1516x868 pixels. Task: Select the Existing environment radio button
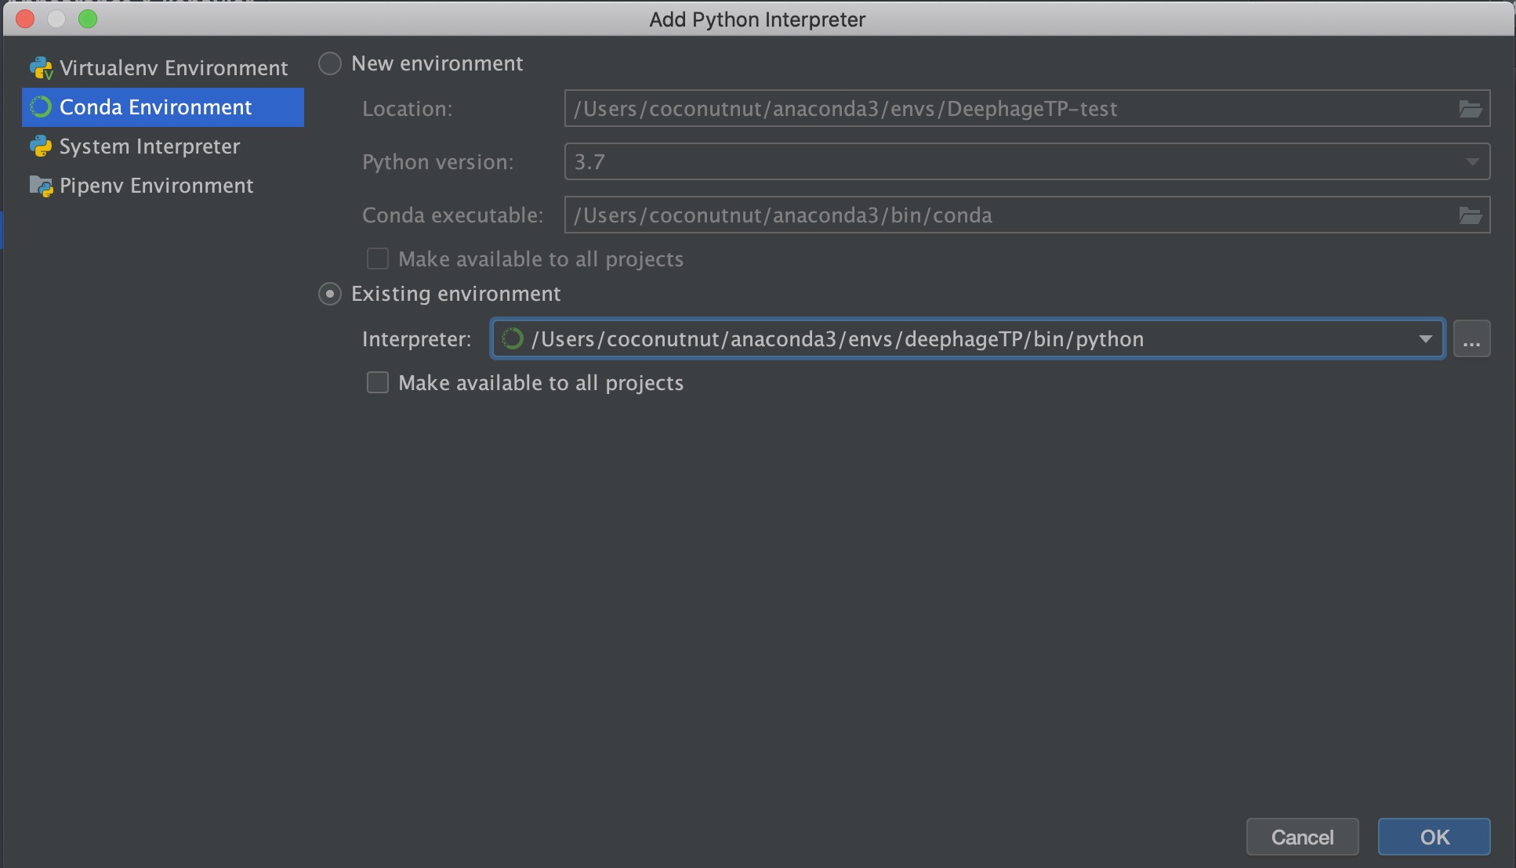pos(330,294)
